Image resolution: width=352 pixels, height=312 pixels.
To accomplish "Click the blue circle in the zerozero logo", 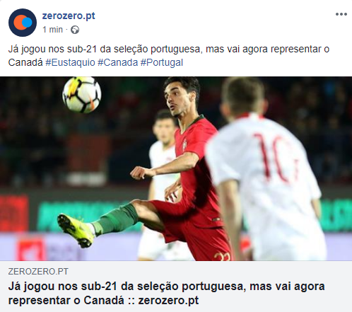I will click(x=27, y=22).
